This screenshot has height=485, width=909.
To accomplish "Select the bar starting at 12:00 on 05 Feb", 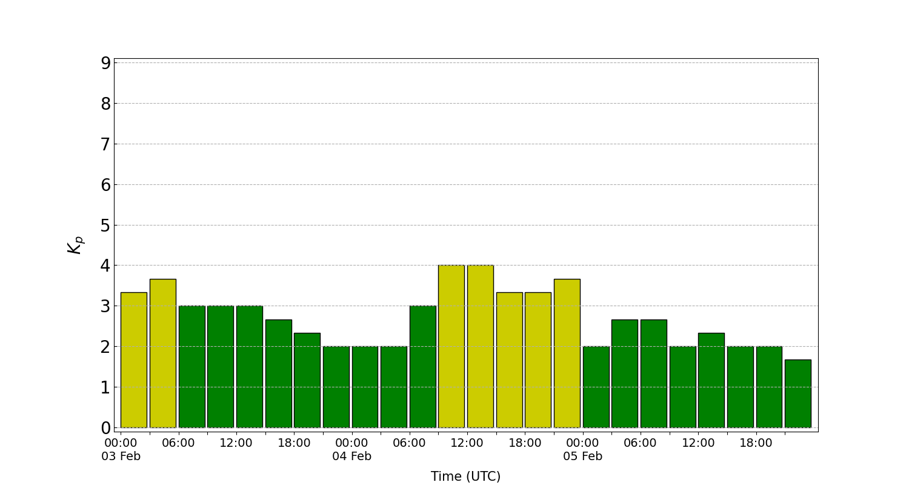I will tap(711, 380).
